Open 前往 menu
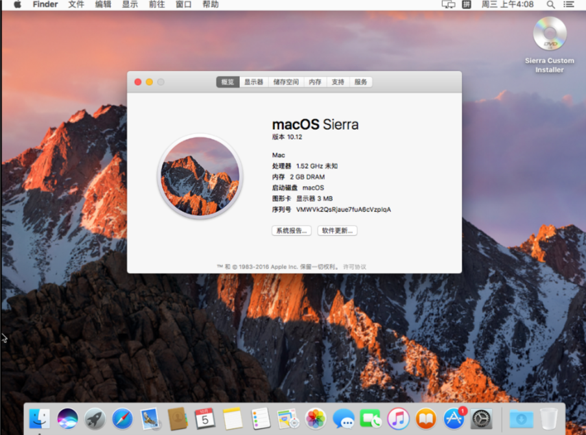Image resolution: width=586 pixels, height=435 pixels. [x=157, y=5]
